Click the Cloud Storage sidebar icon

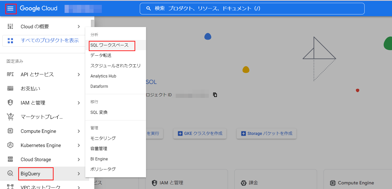(x=10, y=159)
